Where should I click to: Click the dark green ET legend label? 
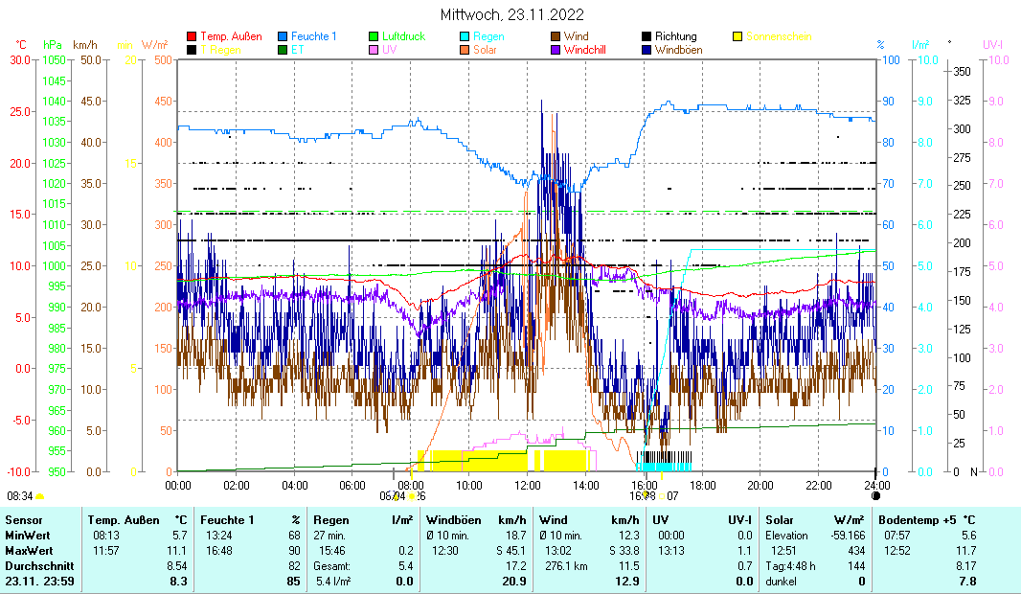pyautogui.click(x=298, y=50)
